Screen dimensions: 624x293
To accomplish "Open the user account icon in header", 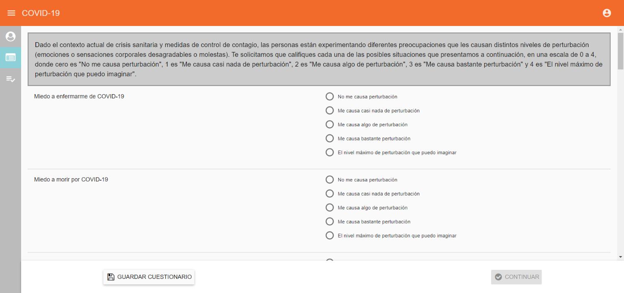I will (x=607, y=13).
